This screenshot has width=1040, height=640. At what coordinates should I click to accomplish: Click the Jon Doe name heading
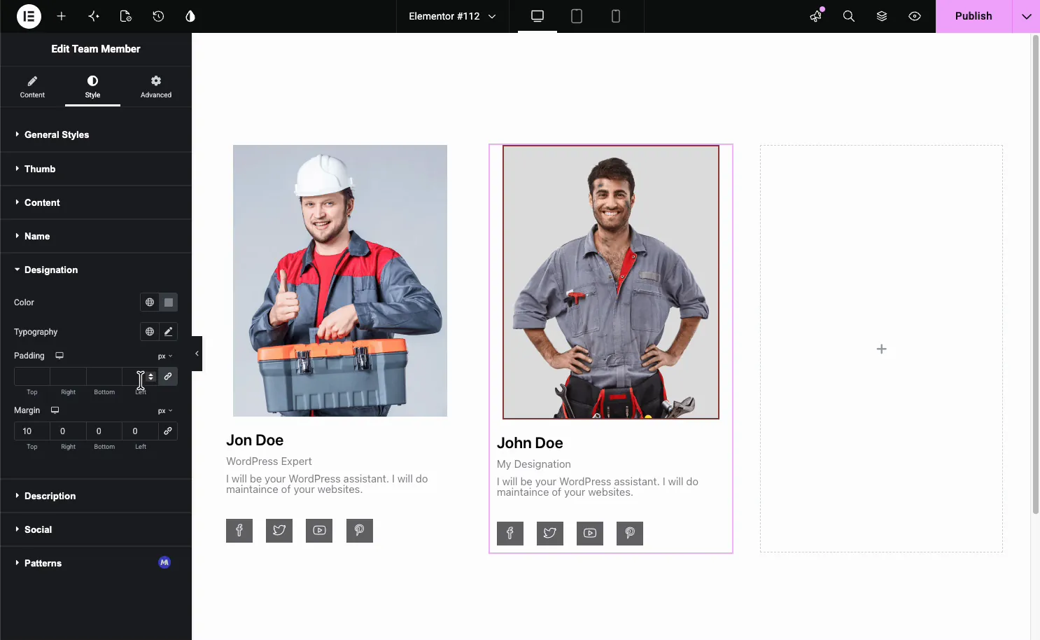tap(255, 440)
